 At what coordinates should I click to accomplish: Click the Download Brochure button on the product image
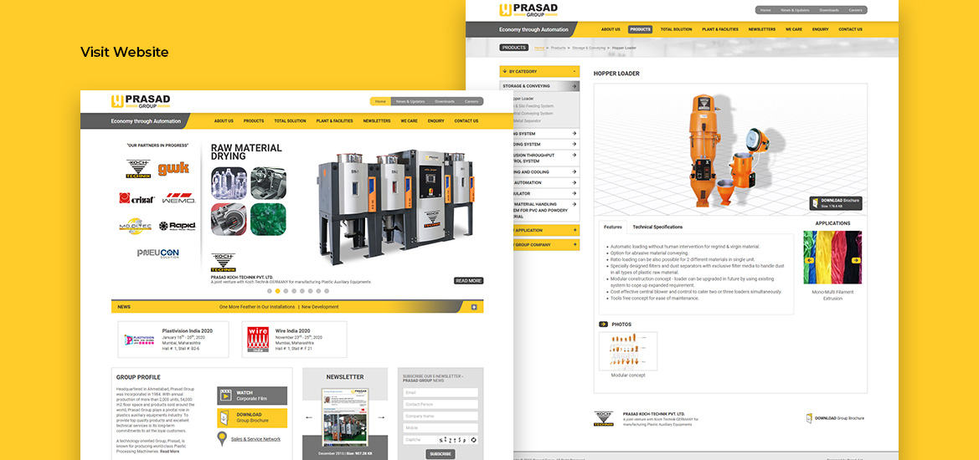pos(836,203)
